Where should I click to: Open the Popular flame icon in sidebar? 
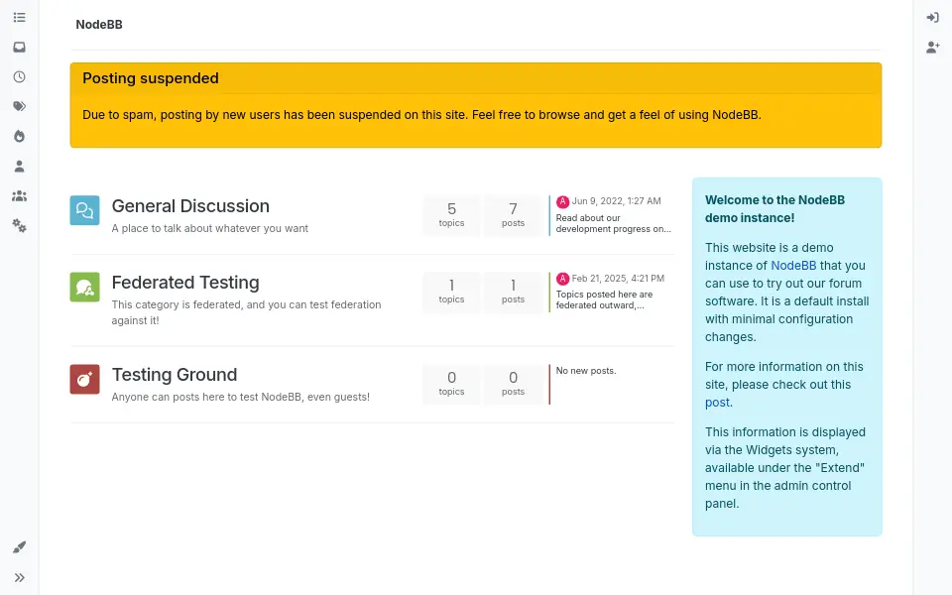[x=20, y=136]
